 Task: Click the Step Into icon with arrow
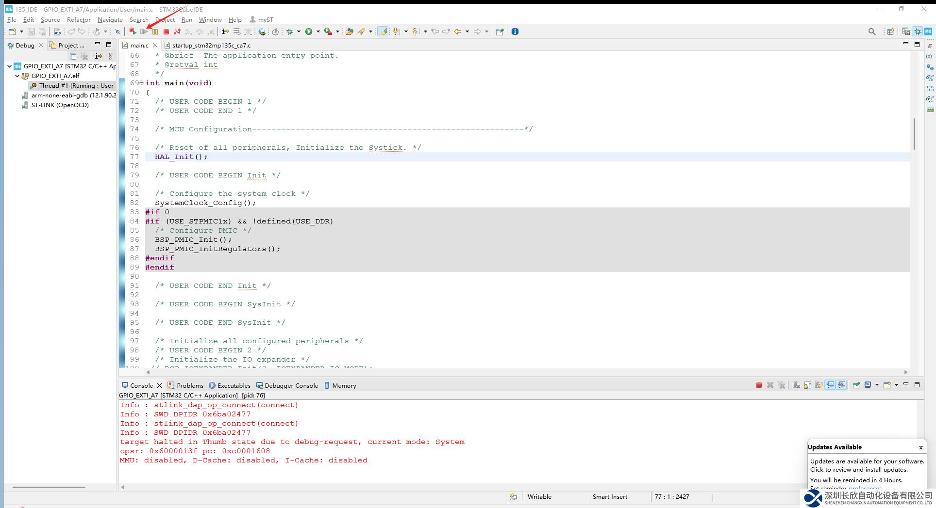point(188,32)
